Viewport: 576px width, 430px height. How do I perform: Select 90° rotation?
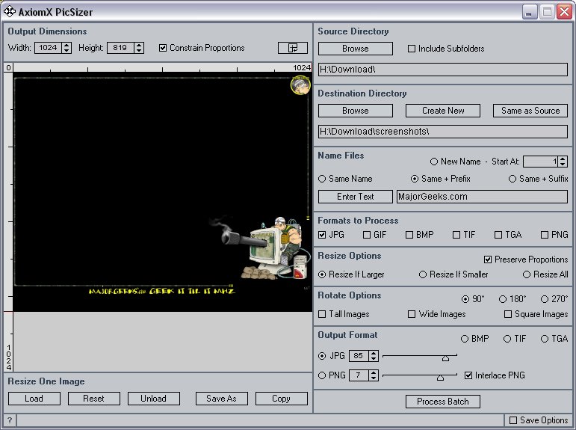pos(465,299)
